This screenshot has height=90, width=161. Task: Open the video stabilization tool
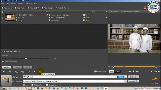(35, 72)
